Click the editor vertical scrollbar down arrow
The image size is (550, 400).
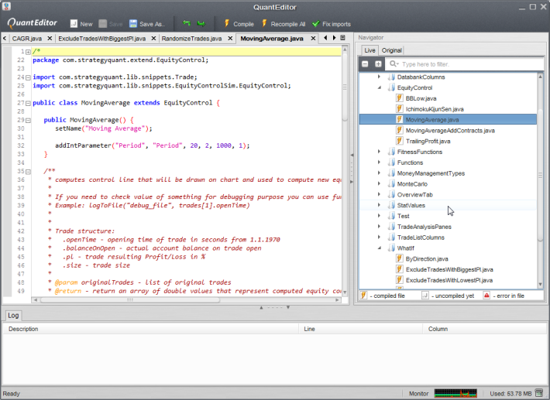pyautogui.click(x=345, y=292)
